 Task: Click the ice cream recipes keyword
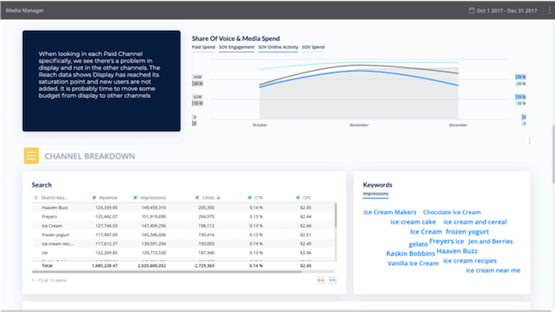point(470,261)
